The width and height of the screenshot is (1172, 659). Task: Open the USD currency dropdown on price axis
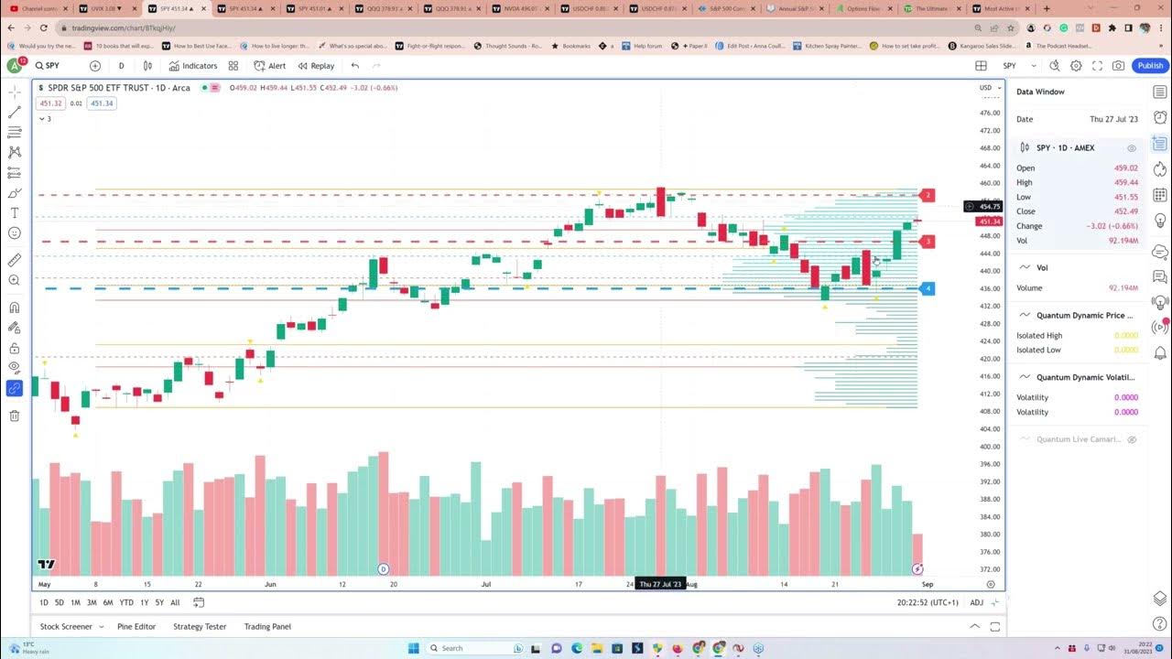tap(990, 88)
